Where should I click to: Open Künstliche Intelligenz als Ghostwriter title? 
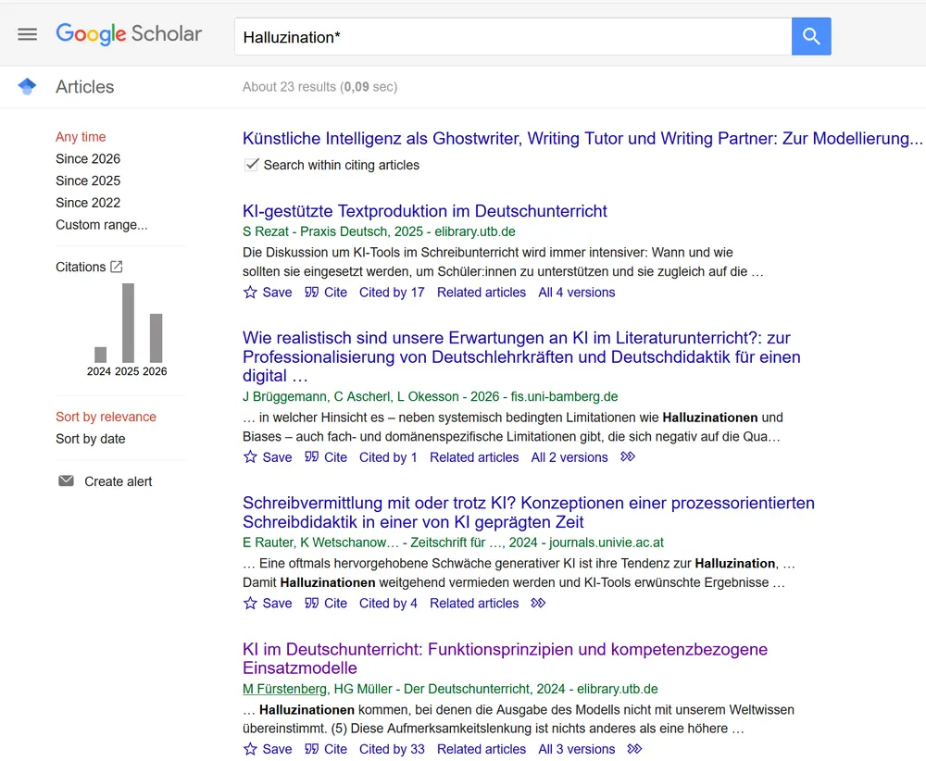click(582, 138)
